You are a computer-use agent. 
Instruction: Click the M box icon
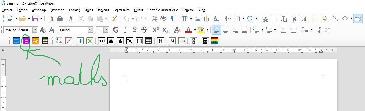coord(172,41)
